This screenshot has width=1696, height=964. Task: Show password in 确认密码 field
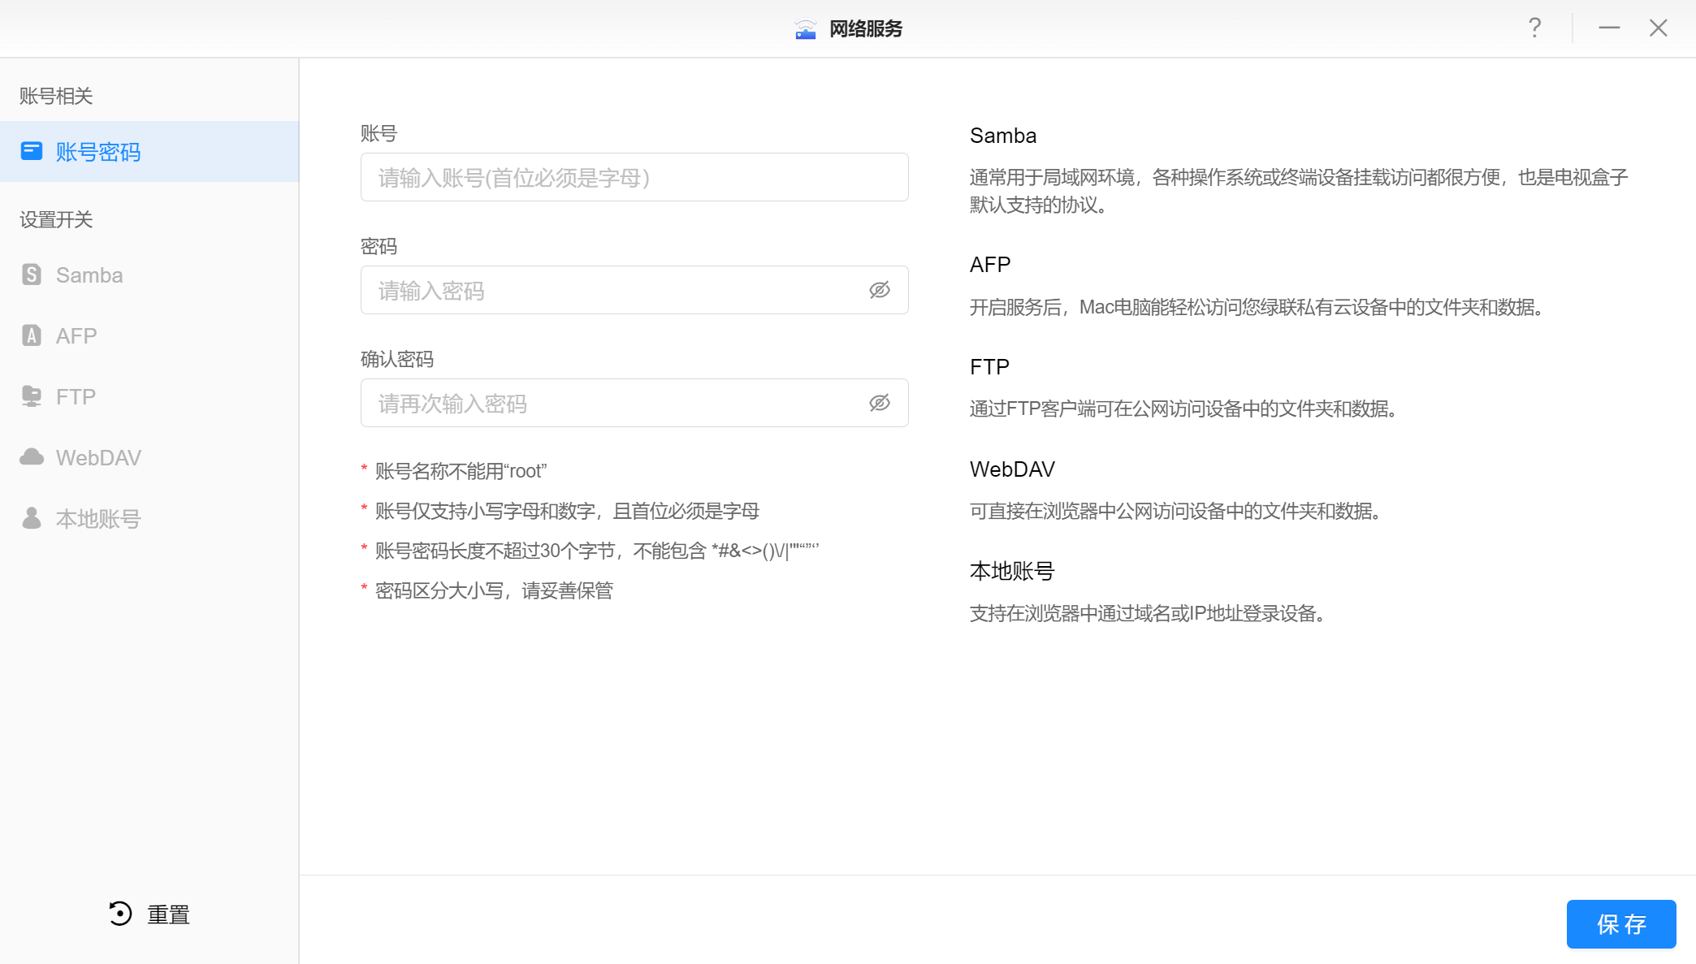click(x=880, y=403)
